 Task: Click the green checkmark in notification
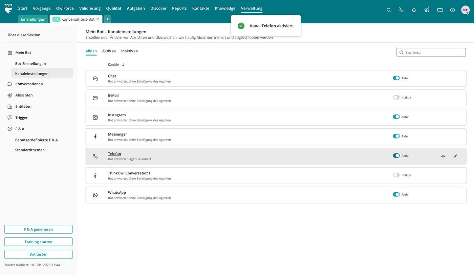(241, 26)
